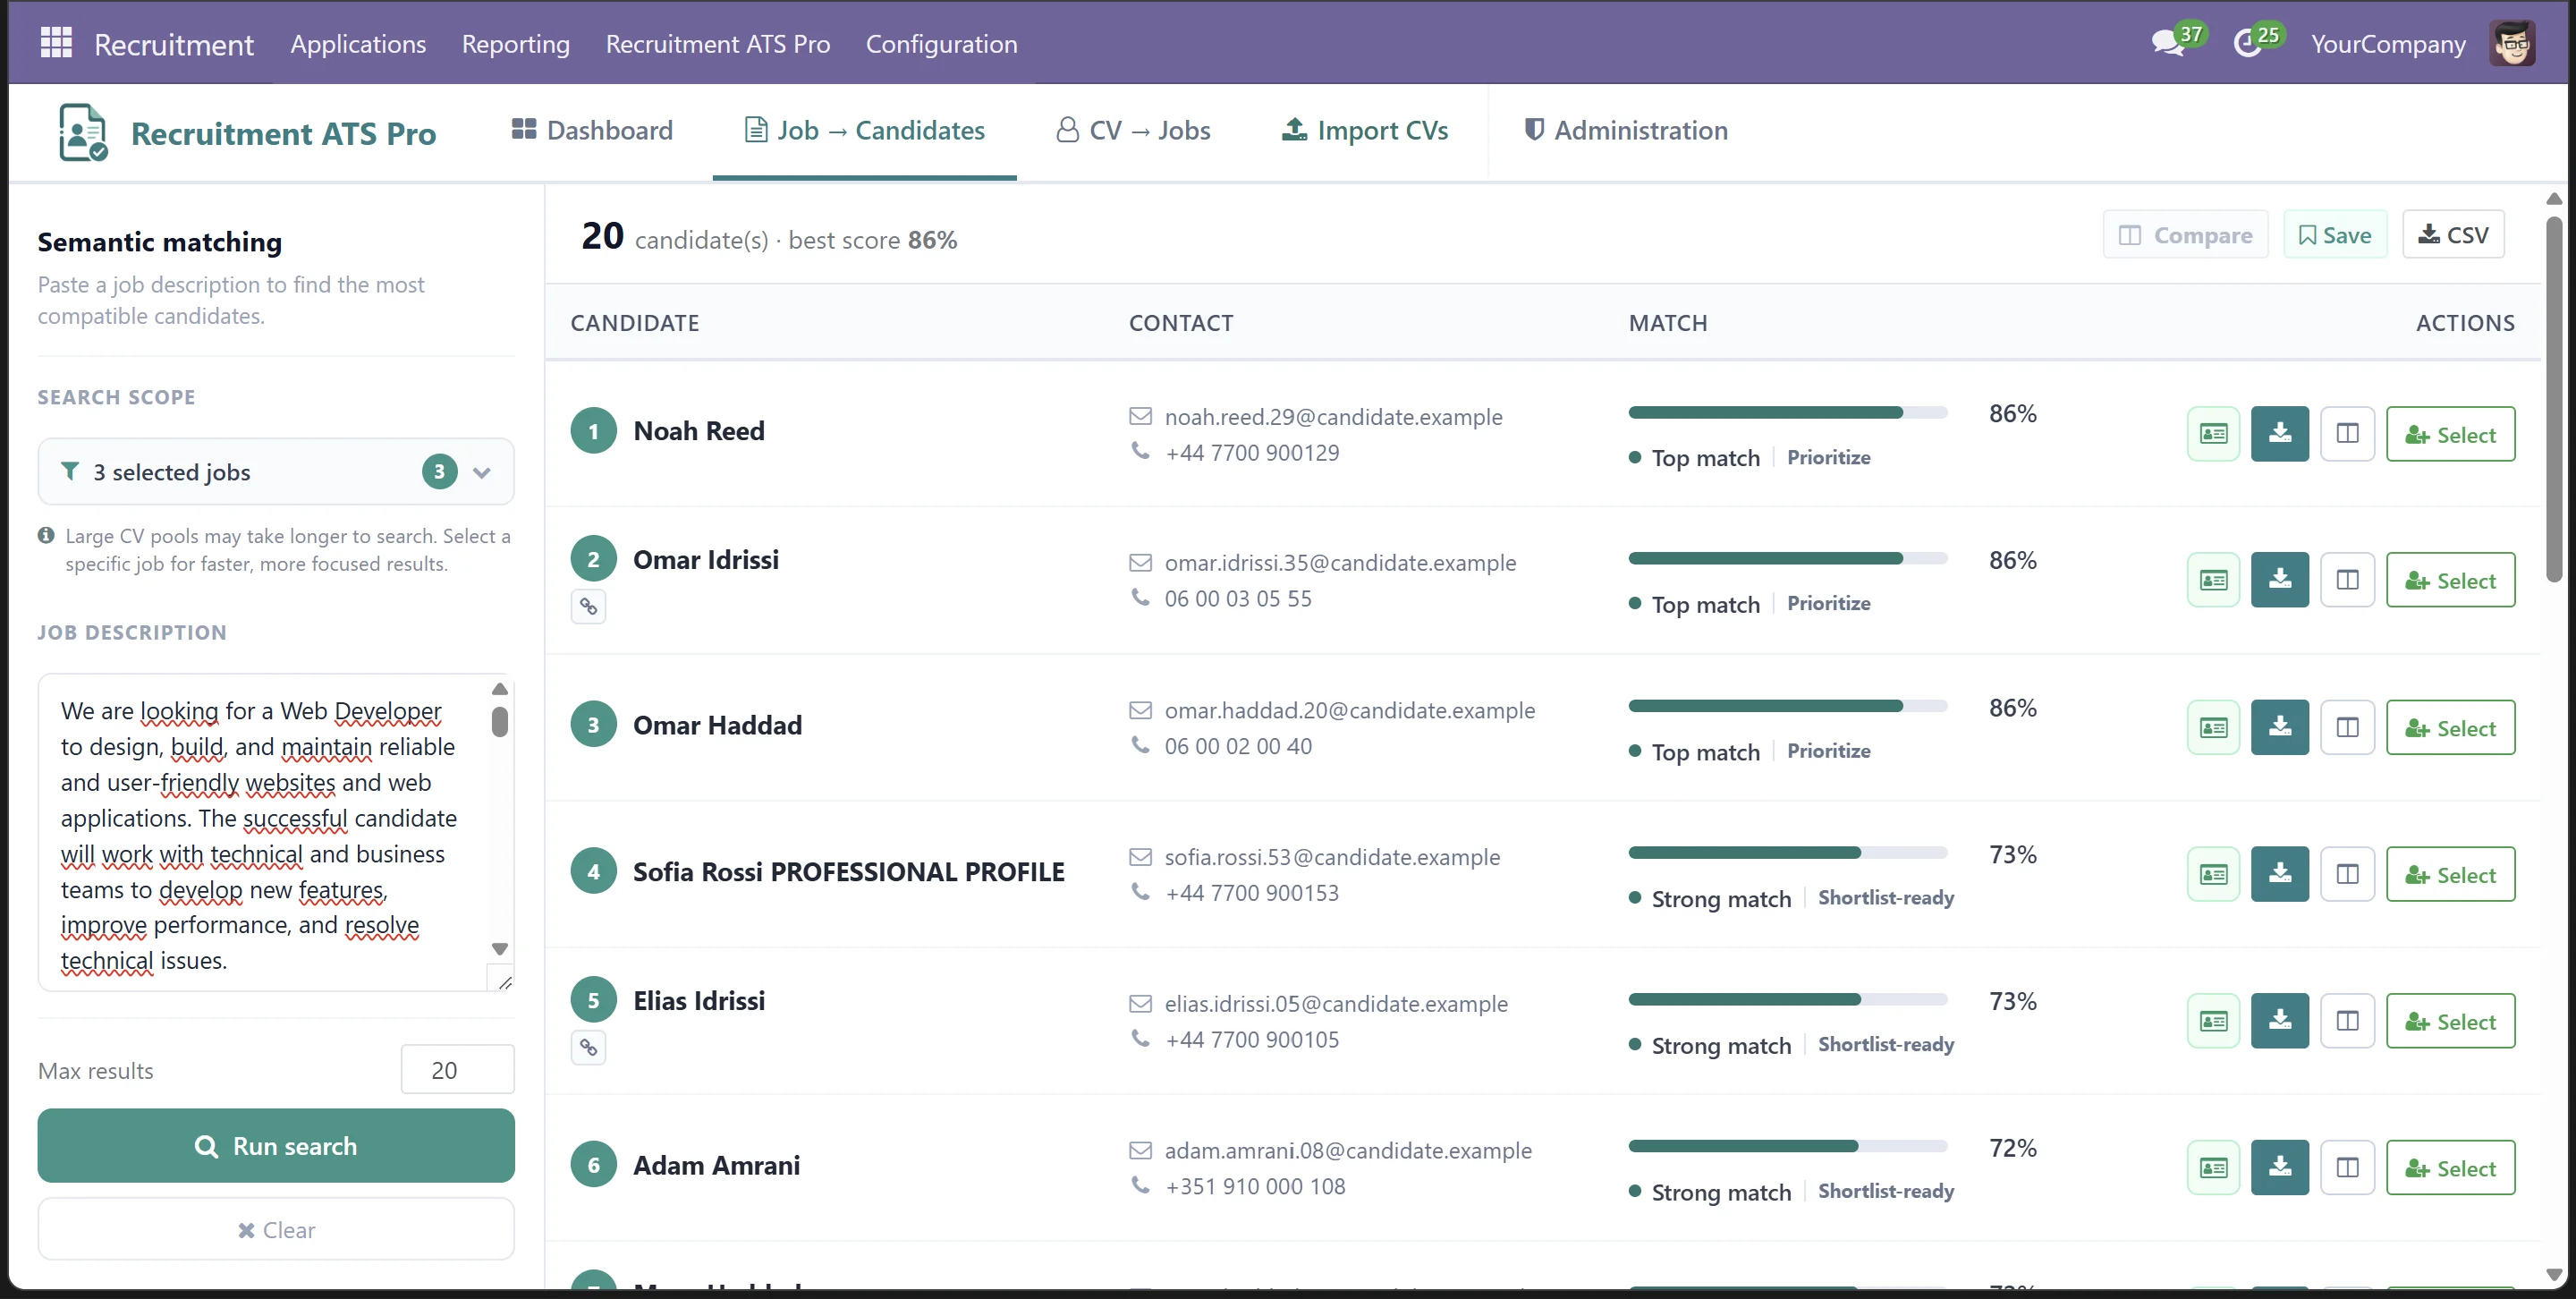Open Omar Idrissi's profile card icon
Screen dimensions: 2576x1299
[x=2213, y=580]
